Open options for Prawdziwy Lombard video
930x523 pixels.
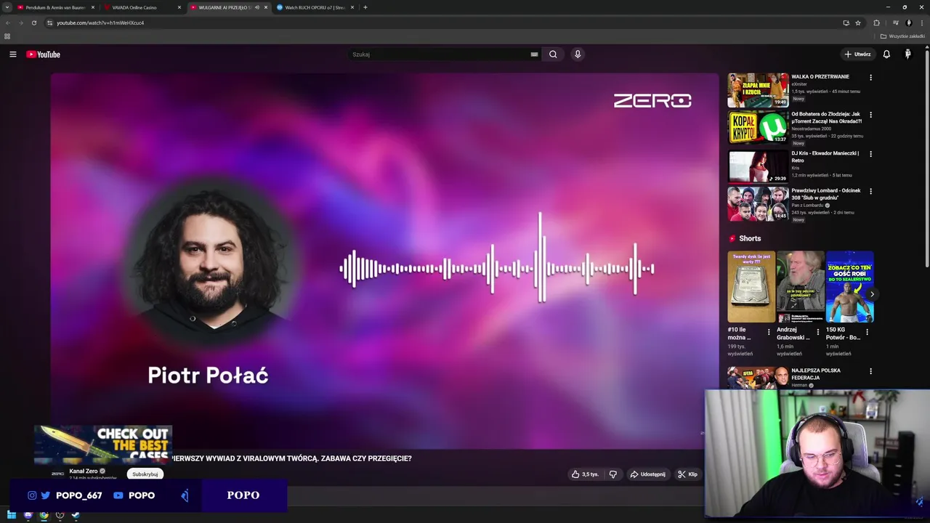870,192
